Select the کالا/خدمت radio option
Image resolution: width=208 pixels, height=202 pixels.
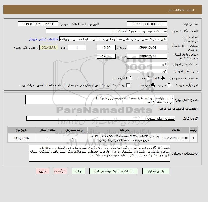coord(130,78)
